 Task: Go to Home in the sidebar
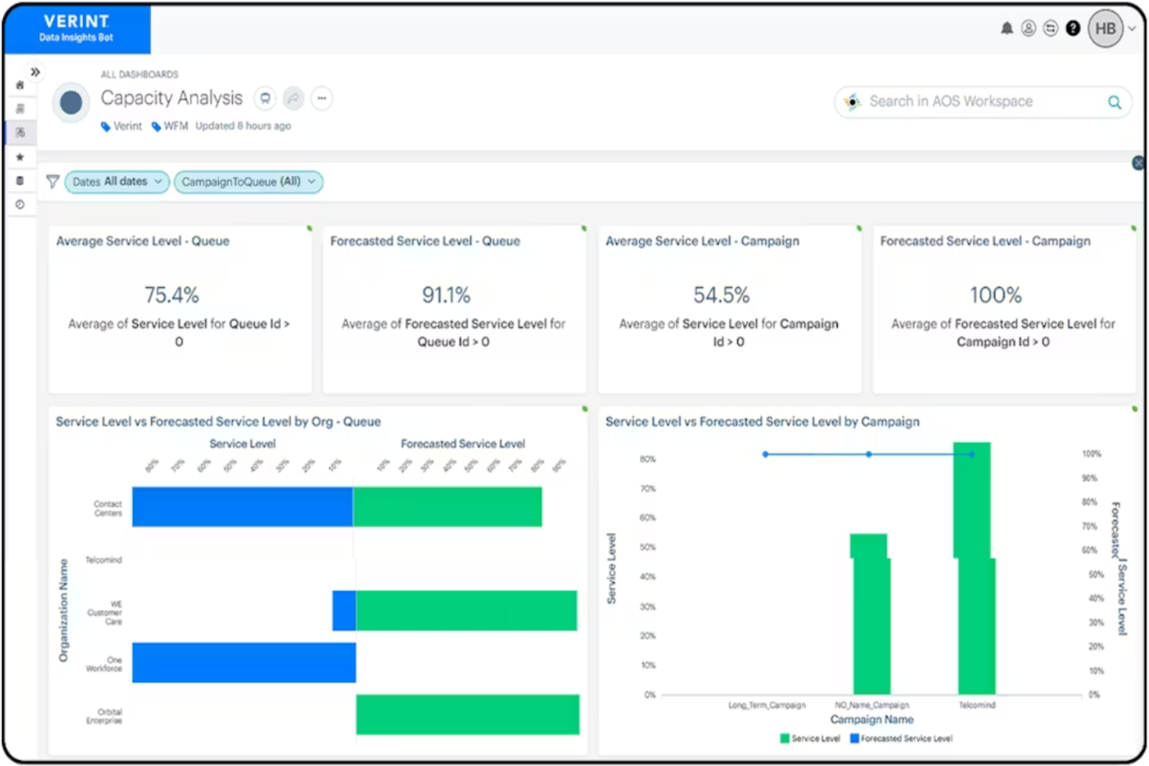coord(20,85)
